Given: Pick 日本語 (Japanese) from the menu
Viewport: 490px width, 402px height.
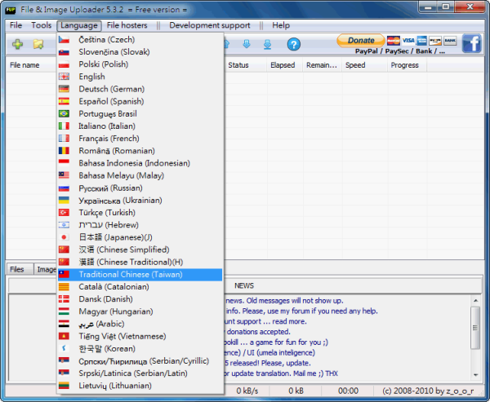Looking at the screenshot, I should point(115,237).
